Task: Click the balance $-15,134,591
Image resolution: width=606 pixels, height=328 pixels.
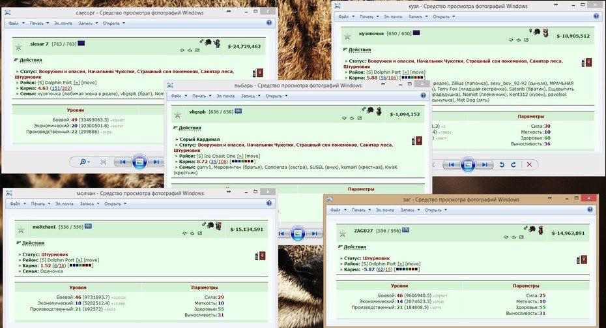Action: [246, 230]
